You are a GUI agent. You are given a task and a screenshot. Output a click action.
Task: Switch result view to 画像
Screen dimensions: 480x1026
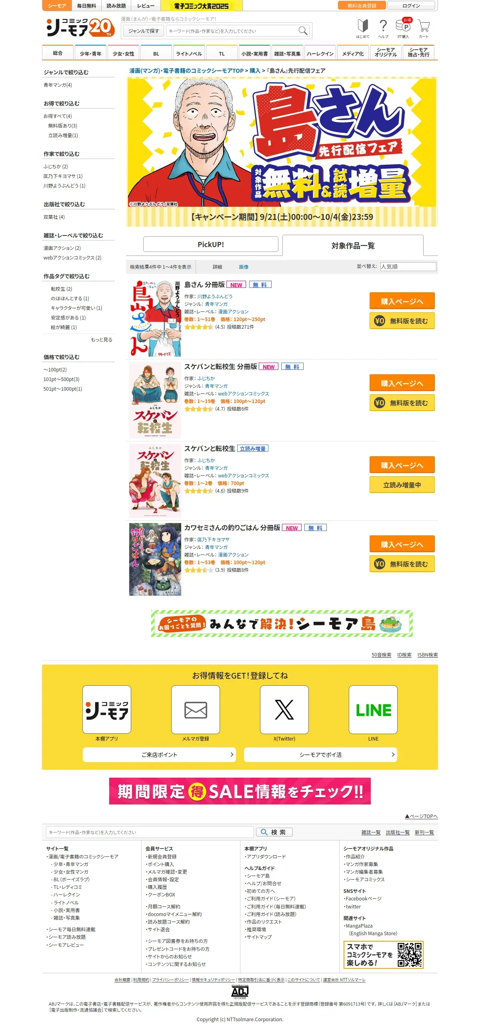point(244,267)
